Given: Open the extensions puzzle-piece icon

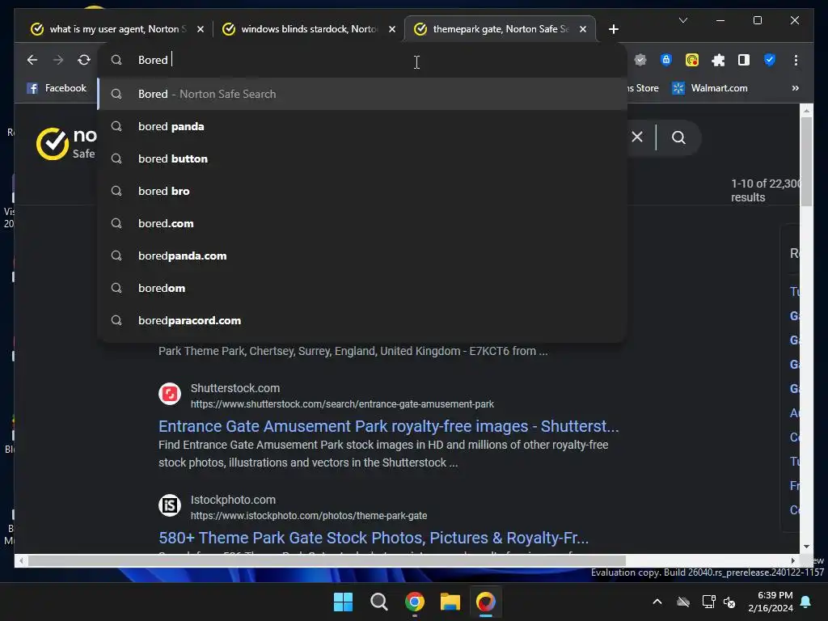Looking at the screenshot, I should 718,60.
